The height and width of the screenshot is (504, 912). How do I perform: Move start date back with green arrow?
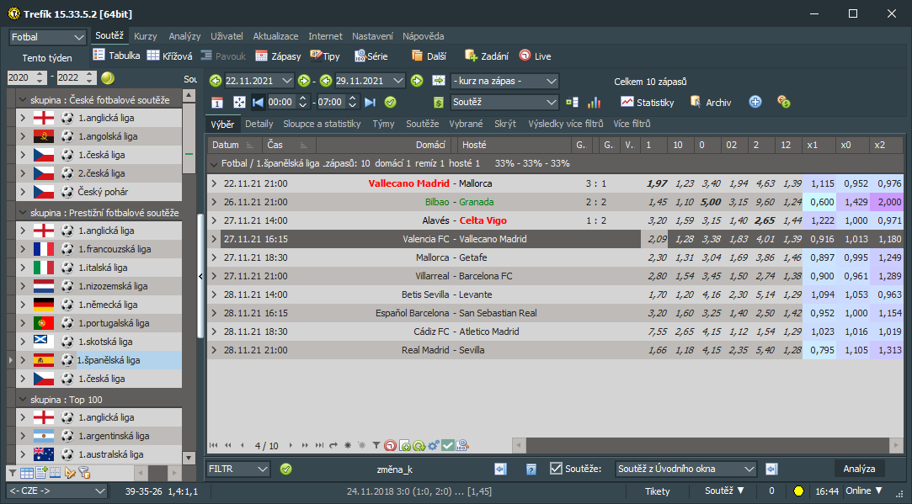216,81
